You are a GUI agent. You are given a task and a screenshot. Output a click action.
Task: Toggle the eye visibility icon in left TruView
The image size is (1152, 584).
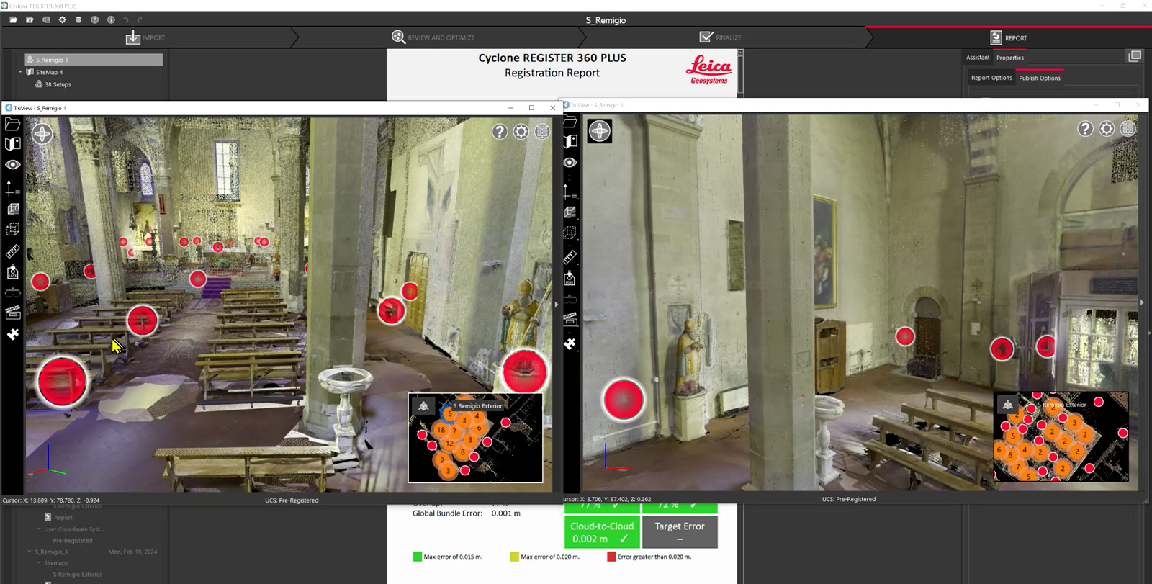[12, 165]
